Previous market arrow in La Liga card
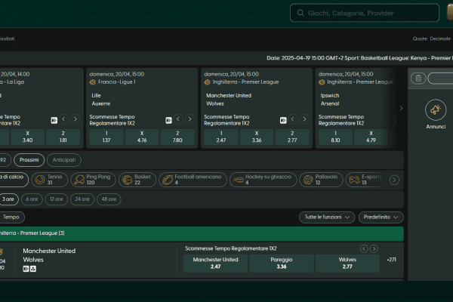 tap(64, 119)
